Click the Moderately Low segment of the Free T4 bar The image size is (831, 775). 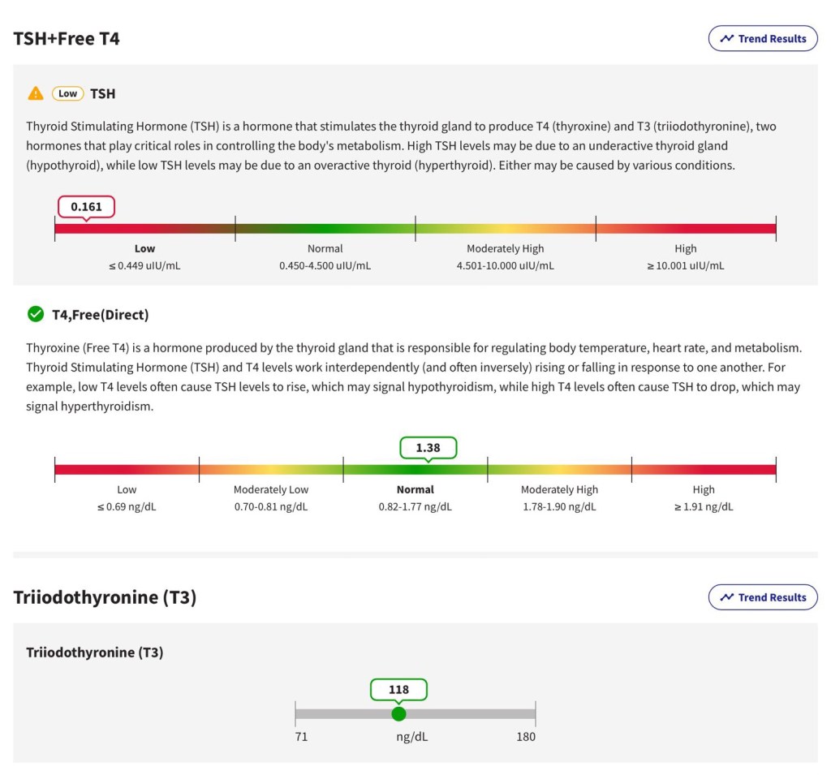pyautogui.click(x=271, y=469)
